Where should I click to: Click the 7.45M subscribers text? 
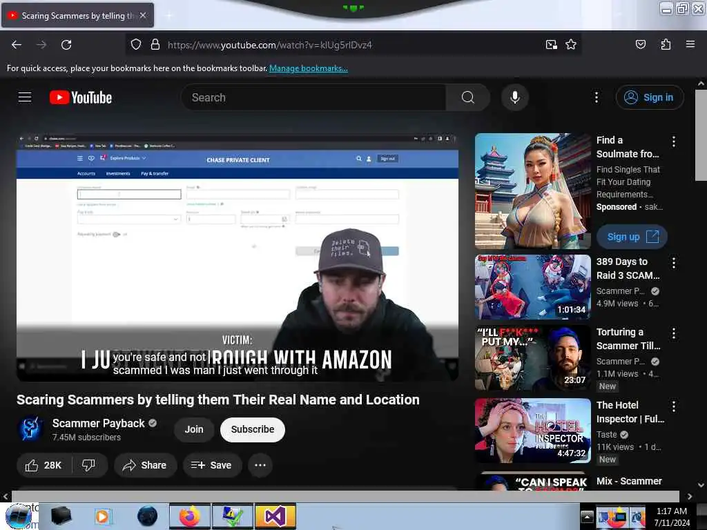[86, 437]
